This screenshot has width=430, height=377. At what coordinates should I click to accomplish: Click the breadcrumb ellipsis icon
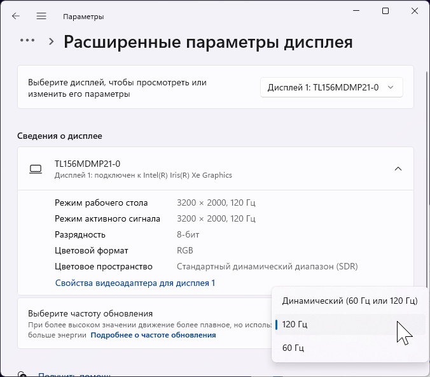pyautogui.click(x=27, y=40)
